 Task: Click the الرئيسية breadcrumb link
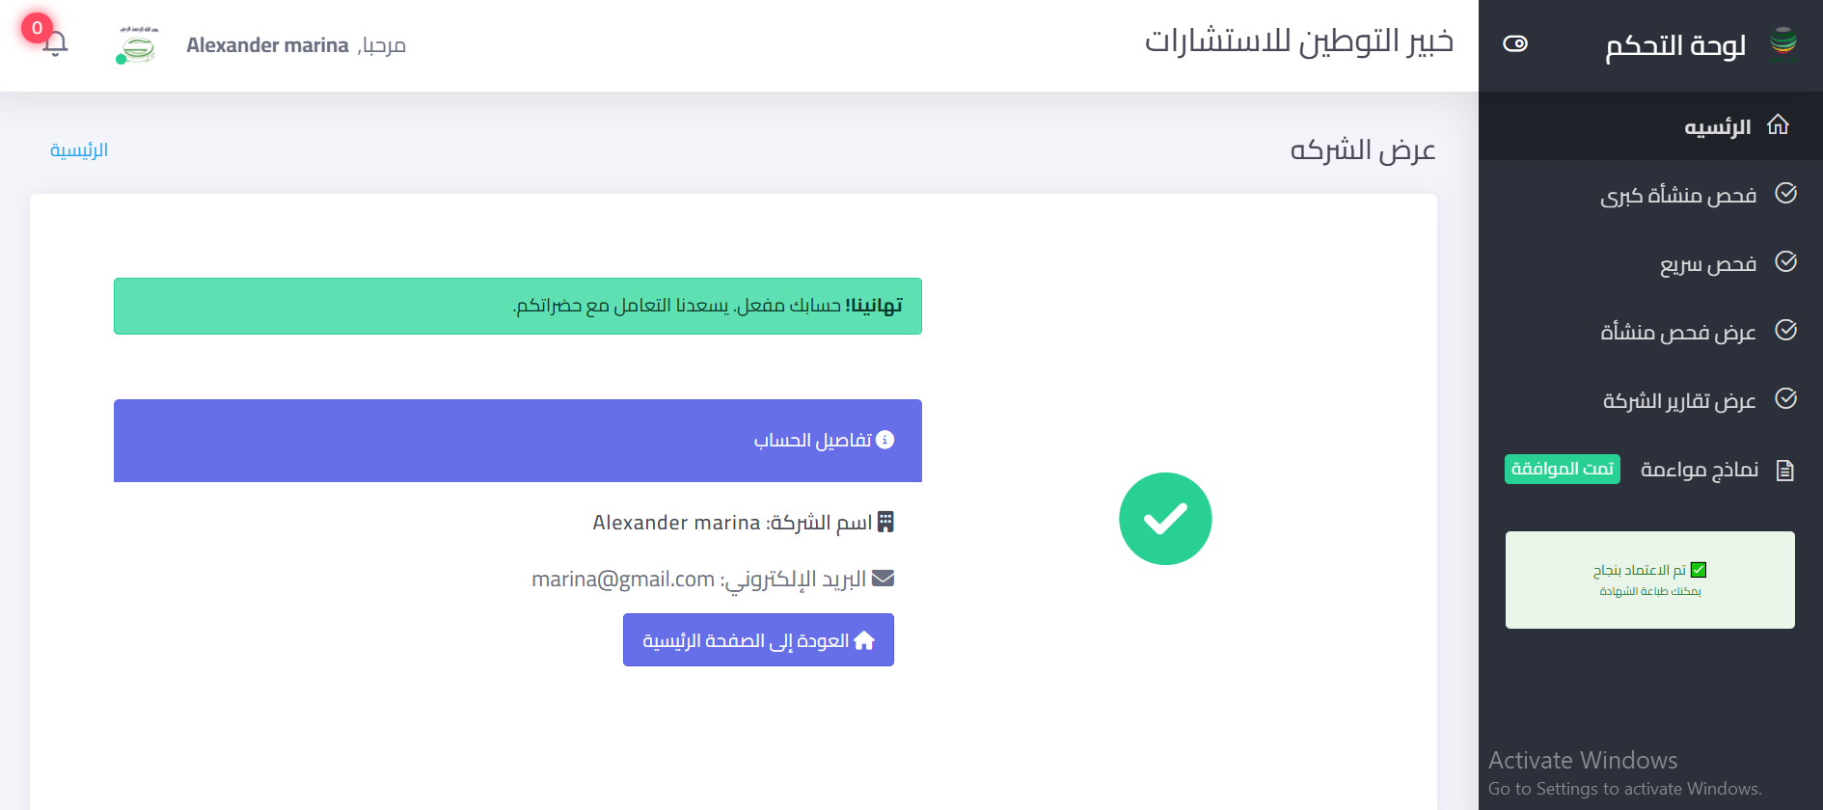79,150
